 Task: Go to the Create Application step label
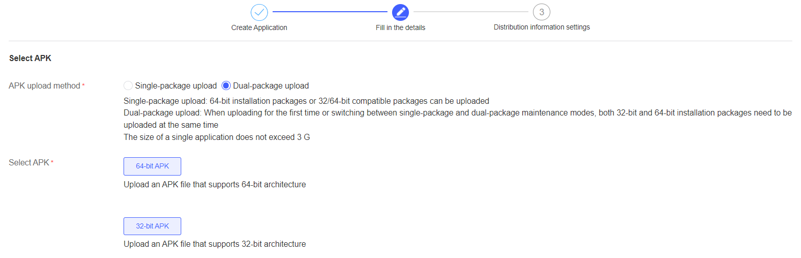[x=259, y=27]
